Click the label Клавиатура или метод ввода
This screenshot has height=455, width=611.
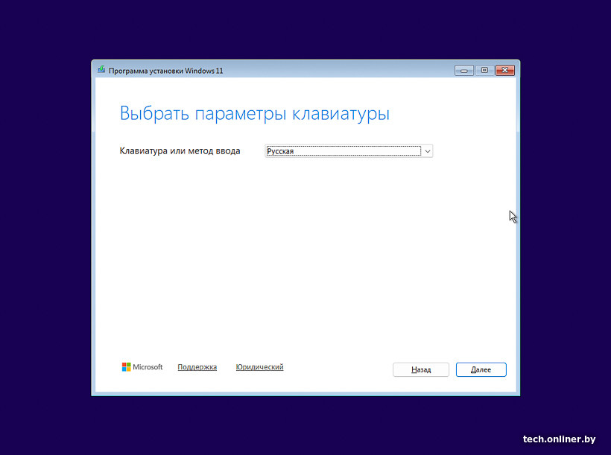click(180, 150)
